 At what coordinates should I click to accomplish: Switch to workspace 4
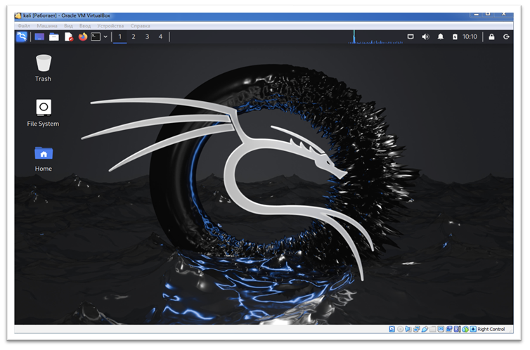pos(160,37)
